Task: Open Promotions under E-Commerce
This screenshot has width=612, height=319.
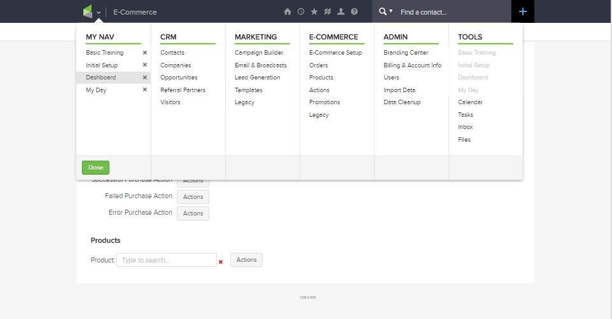Action: point(324,102)
